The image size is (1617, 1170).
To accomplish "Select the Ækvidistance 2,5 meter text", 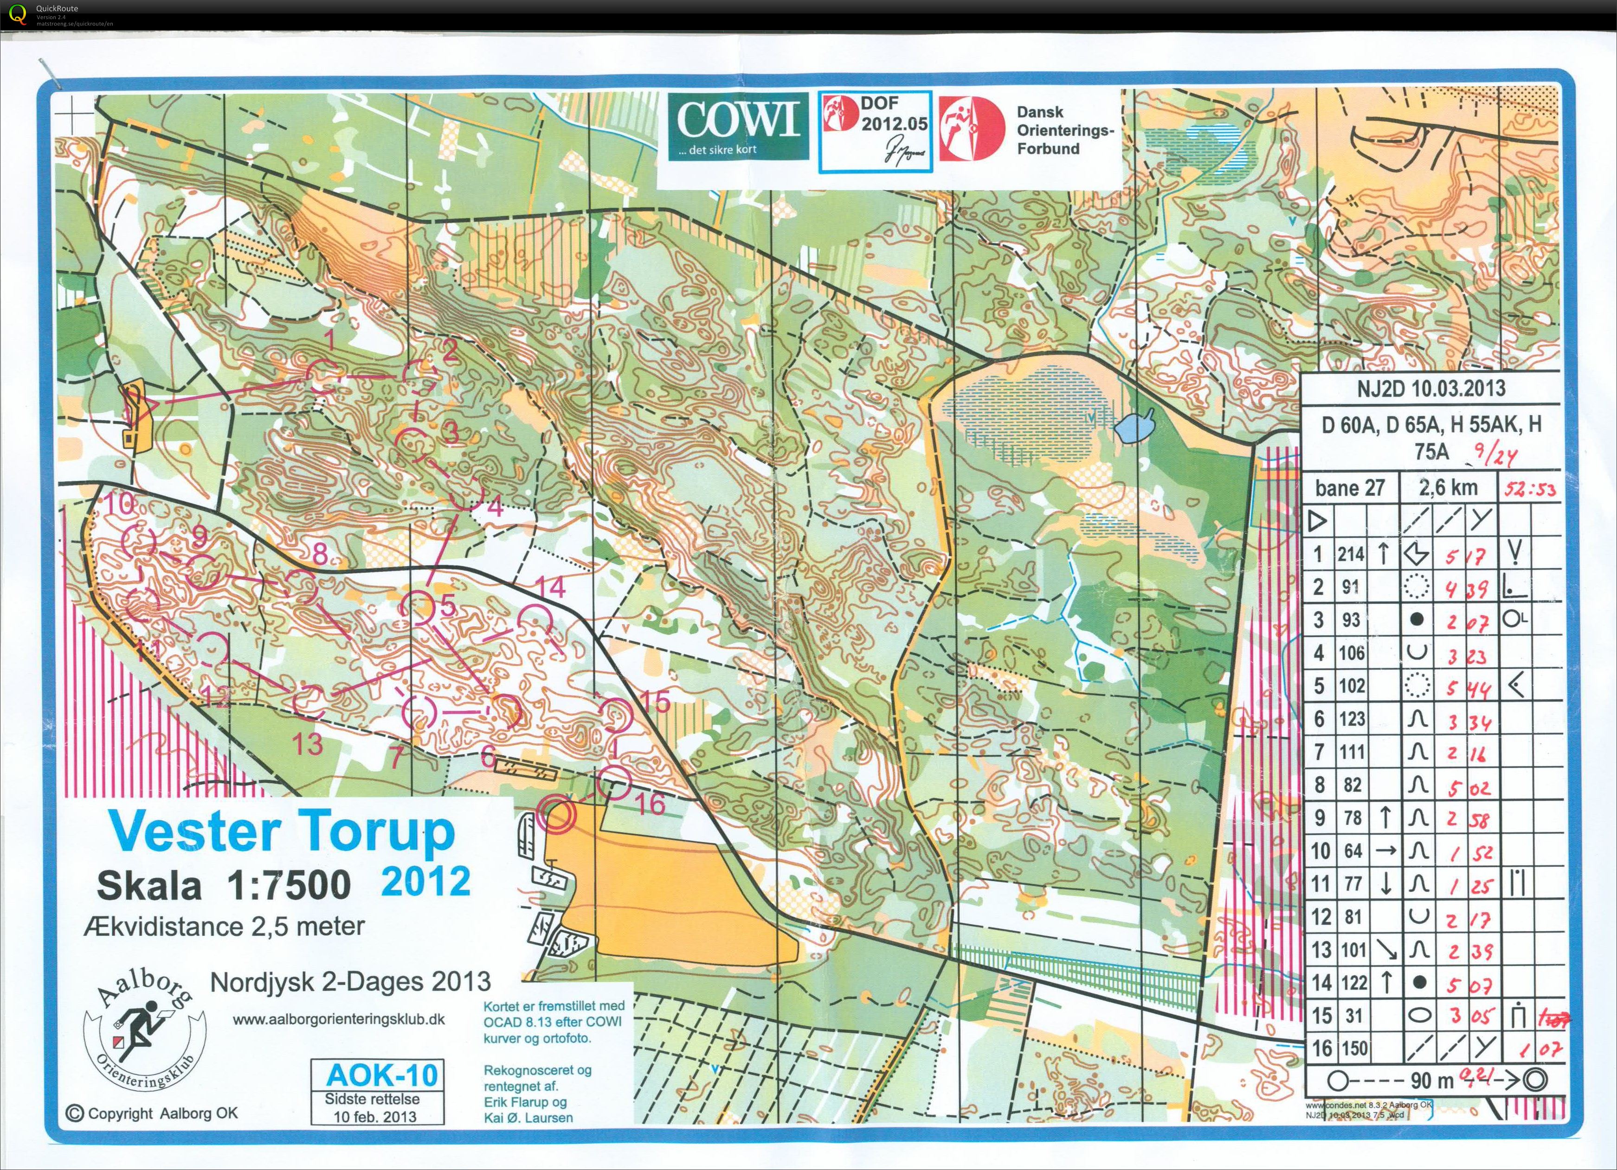I will tap(224, 927).
